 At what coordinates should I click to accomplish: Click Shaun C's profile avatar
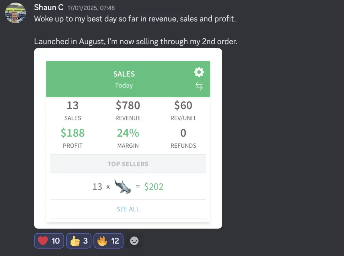click(x=15, y=13)
